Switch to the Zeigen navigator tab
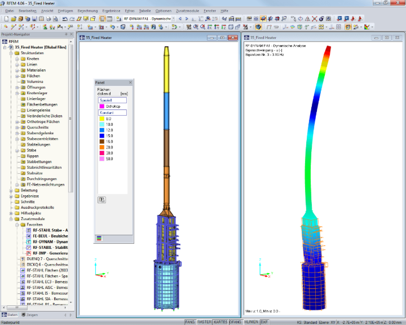406x325 pixels. (x=29, y=315)
